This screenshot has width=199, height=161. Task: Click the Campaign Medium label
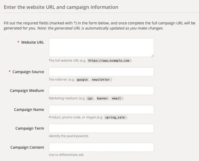coord(27,91)
